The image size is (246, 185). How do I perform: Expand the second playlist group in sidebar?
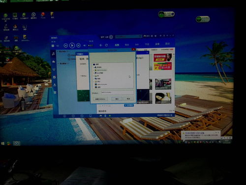coord(58,63)
